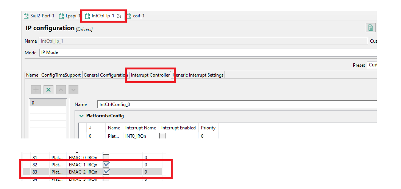Click the Lpspi_1 component icon
401x189 pixels.
pos(61,16)
